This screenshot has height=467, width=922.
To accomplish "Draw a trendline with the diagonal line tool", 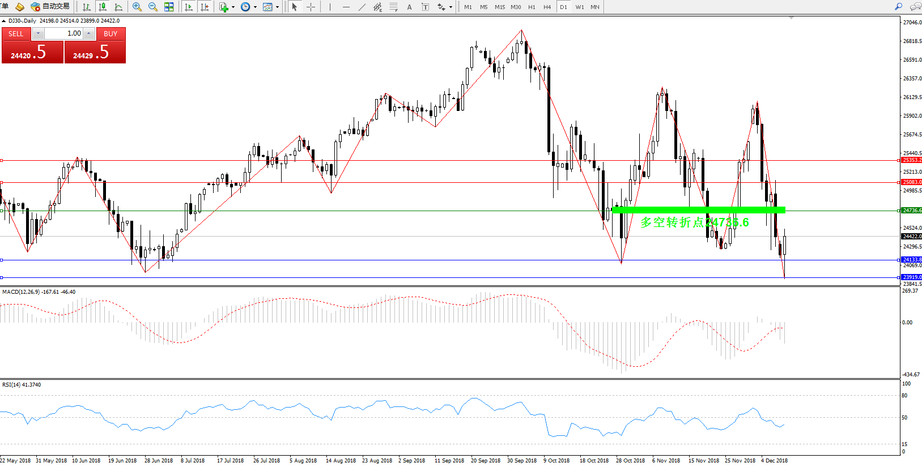I will (x=362, y=7).
